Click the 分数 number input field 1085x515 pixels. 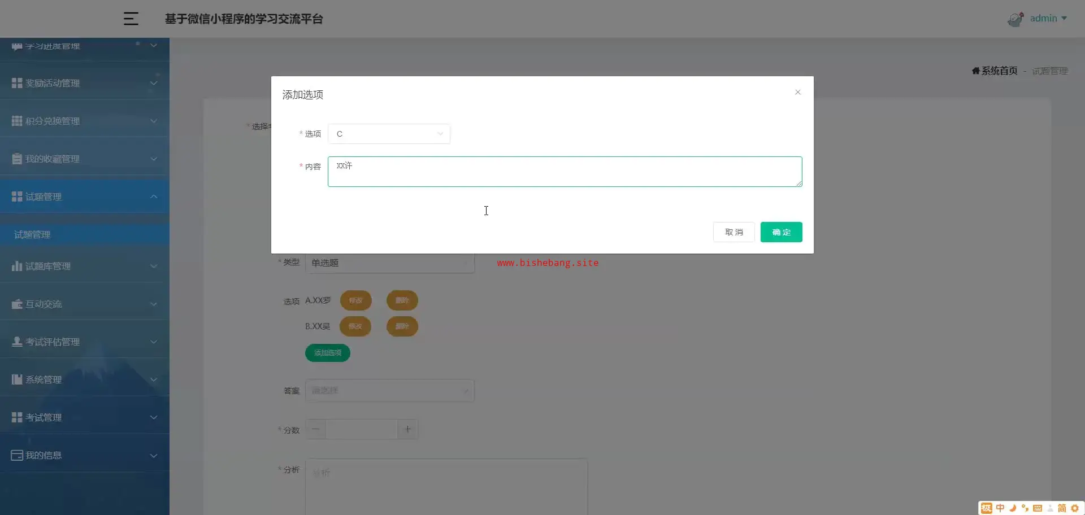[x=362, y=429]
